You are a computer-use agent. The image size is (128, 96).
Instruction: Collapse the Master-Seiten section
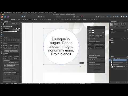tap(110, 31)
